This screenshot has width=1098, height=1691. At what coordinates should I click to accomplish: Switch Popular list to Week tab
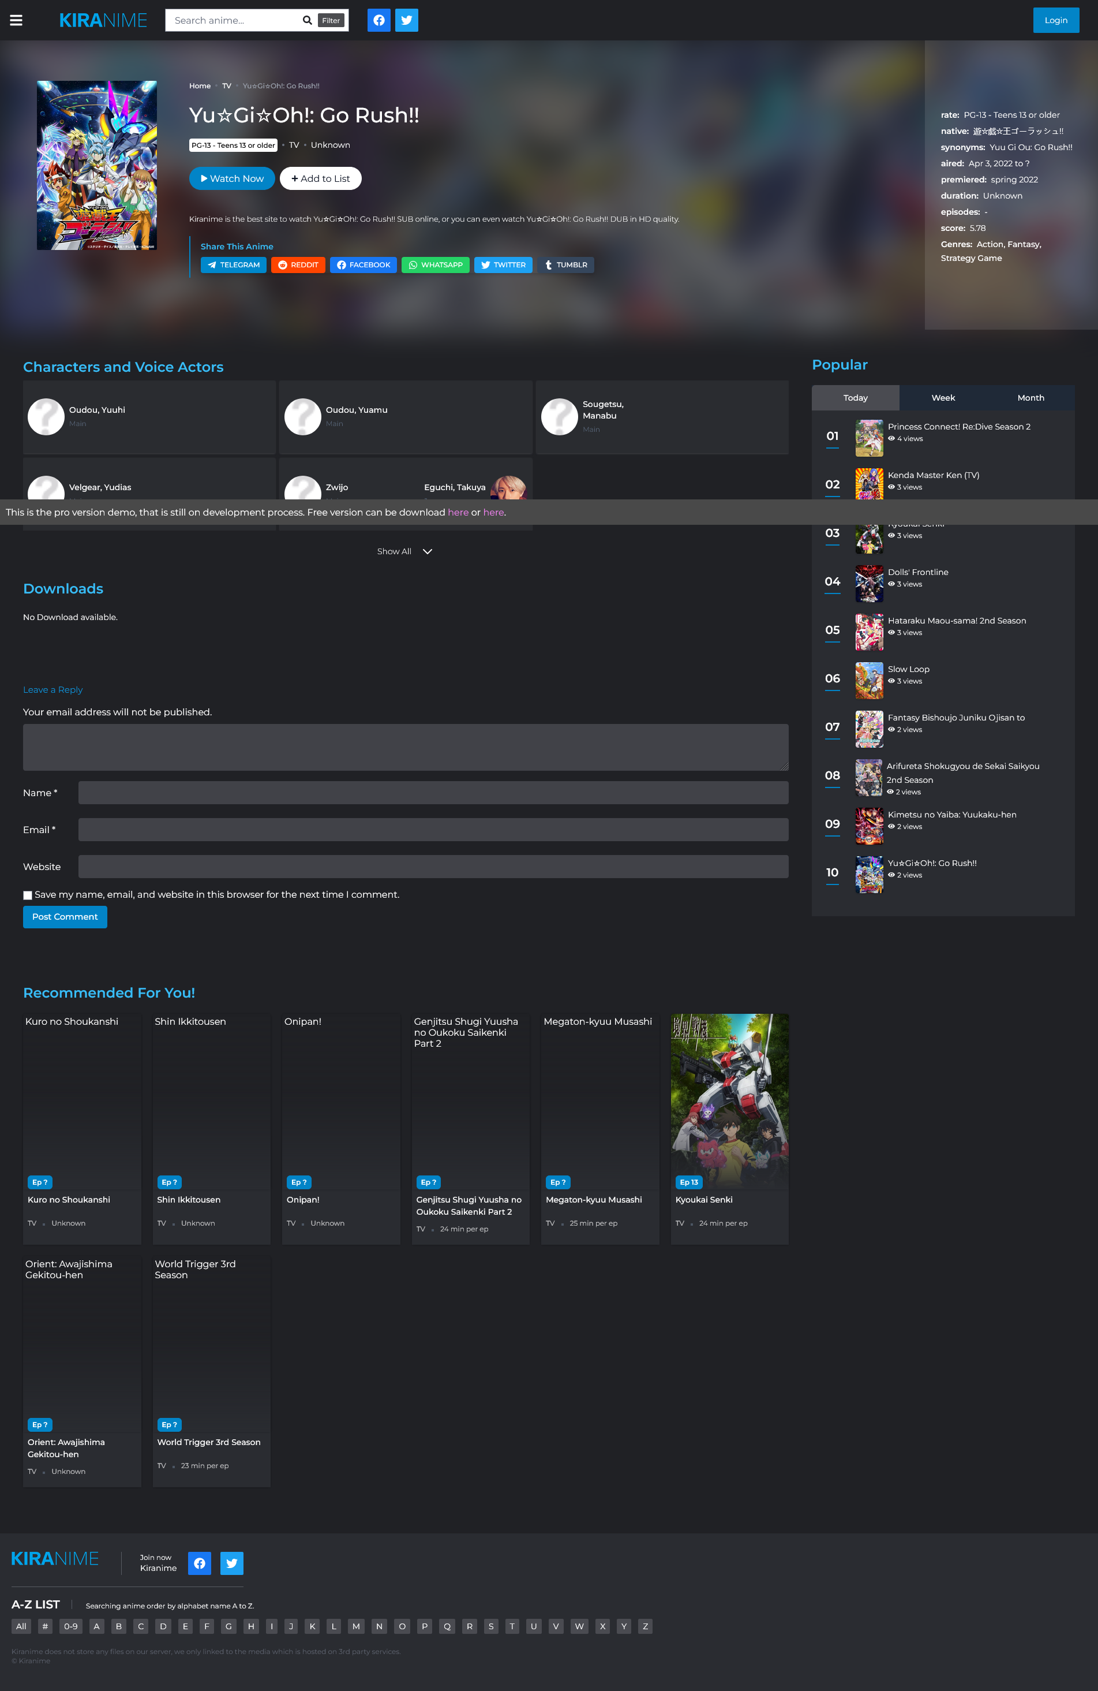pyautogui.click(x=942, y=398)
